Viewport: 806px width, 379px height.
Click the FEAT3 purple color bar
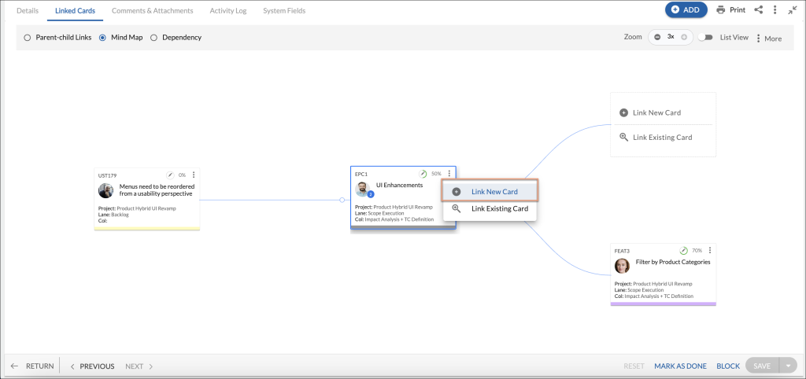coord(663,304)
